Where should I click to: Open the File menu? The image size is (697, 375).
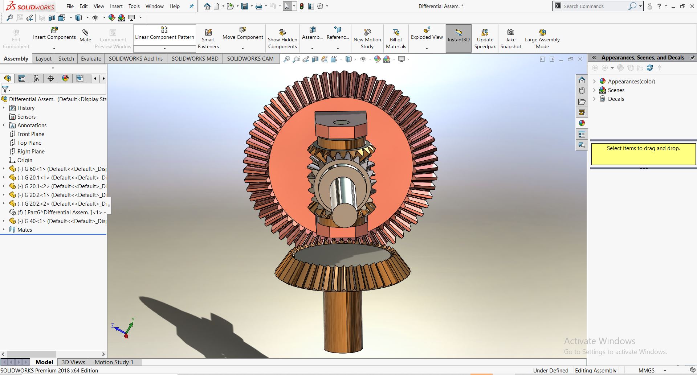point(70,6)
